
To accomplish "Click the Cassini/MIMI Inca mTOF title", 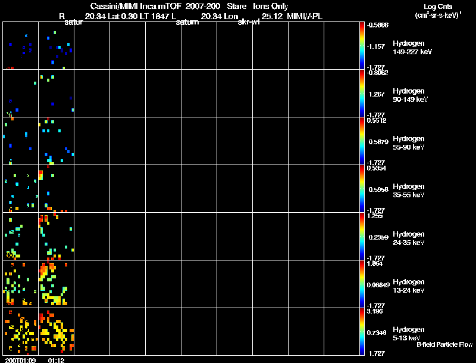I will coord(136,6).
